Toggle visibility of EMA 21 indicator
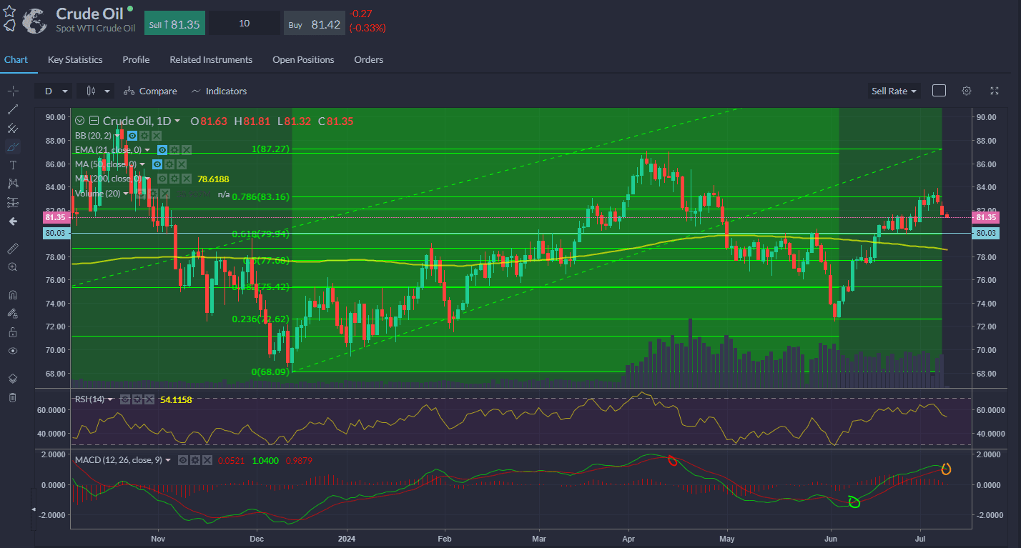Screen dimensions: 1021x548 (x=162, y=149)
